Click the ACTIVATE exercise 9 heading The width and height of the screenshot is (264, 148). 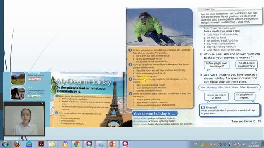click(211, 75)
